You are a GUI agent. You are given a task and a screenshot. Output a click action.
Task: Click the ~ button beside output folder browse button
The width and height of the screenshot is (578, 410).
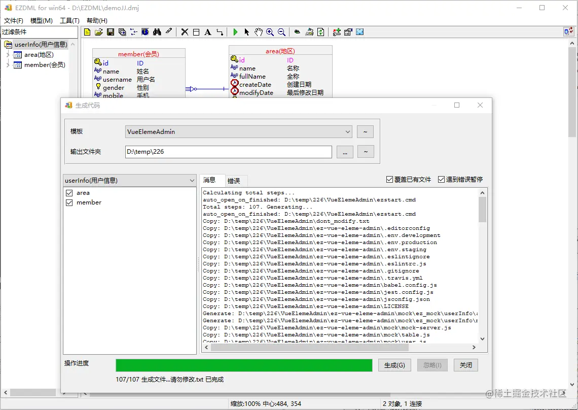pos(366,152)
